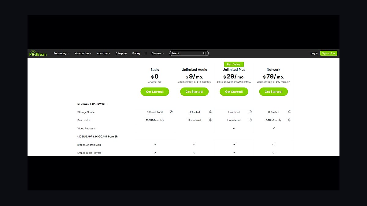Click Get Started for Network plan
This screenshot has height=206, width=367.
(273, 92)
